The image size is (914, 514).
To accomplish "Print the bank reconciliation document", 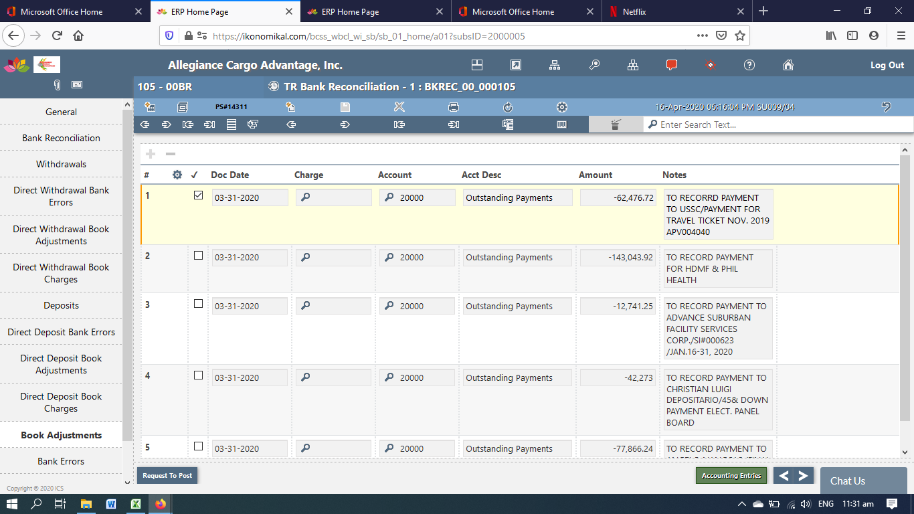I will [x=454, y=107].
